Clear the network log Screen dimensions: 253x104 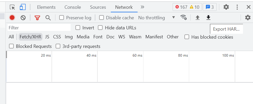pyautogui.click(x=23, y=18)
